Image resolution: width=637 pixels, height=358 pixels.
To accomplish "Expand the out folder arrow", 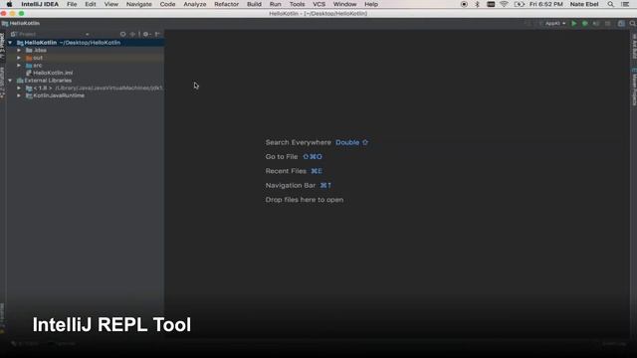I will tap(19, 58).
